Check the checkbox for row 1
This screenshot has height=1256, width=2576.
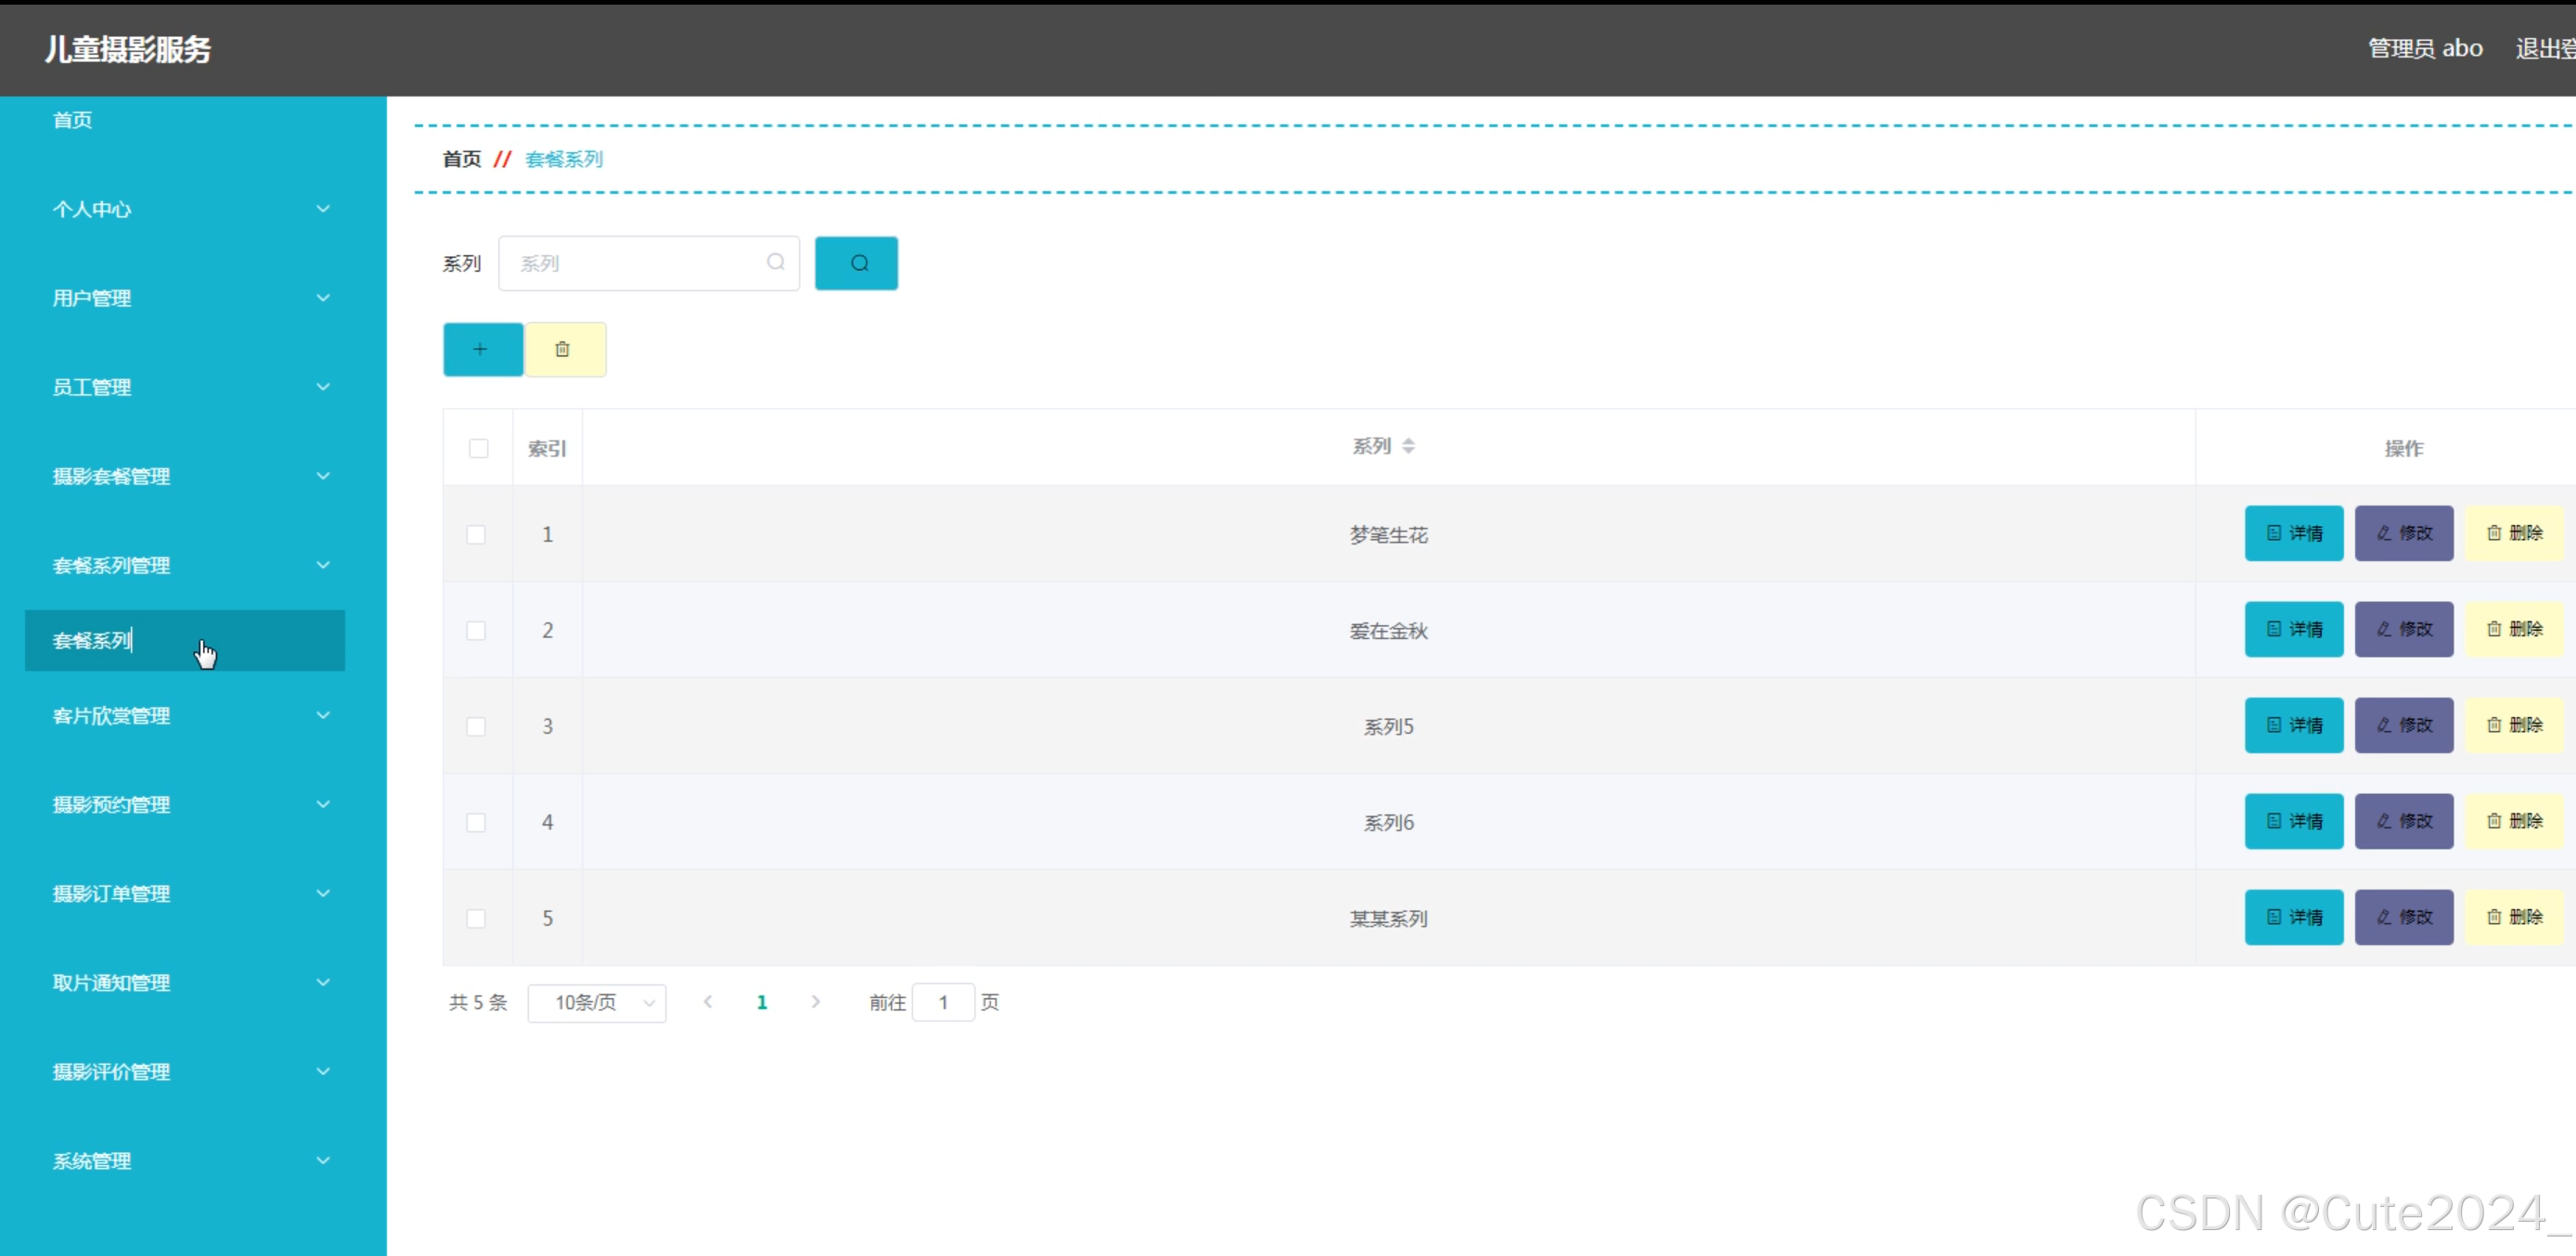(476, 534)
